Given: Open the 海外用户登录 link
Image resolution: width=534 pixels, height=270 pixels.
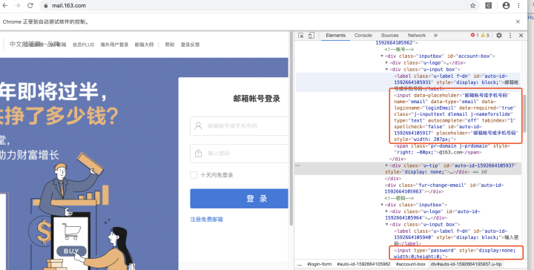Looking at the screenshot, I should coord(114,45).
